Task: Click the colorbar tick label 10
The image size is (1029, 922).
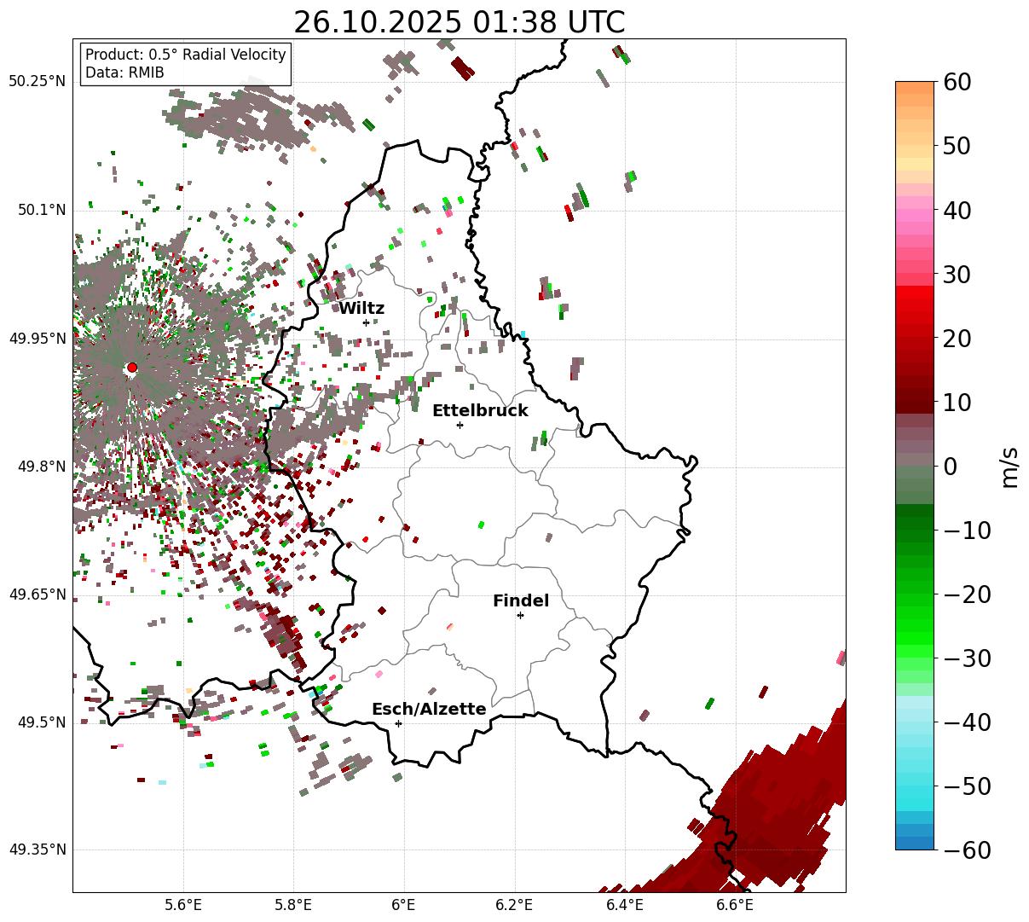Action: click(957, 402)
